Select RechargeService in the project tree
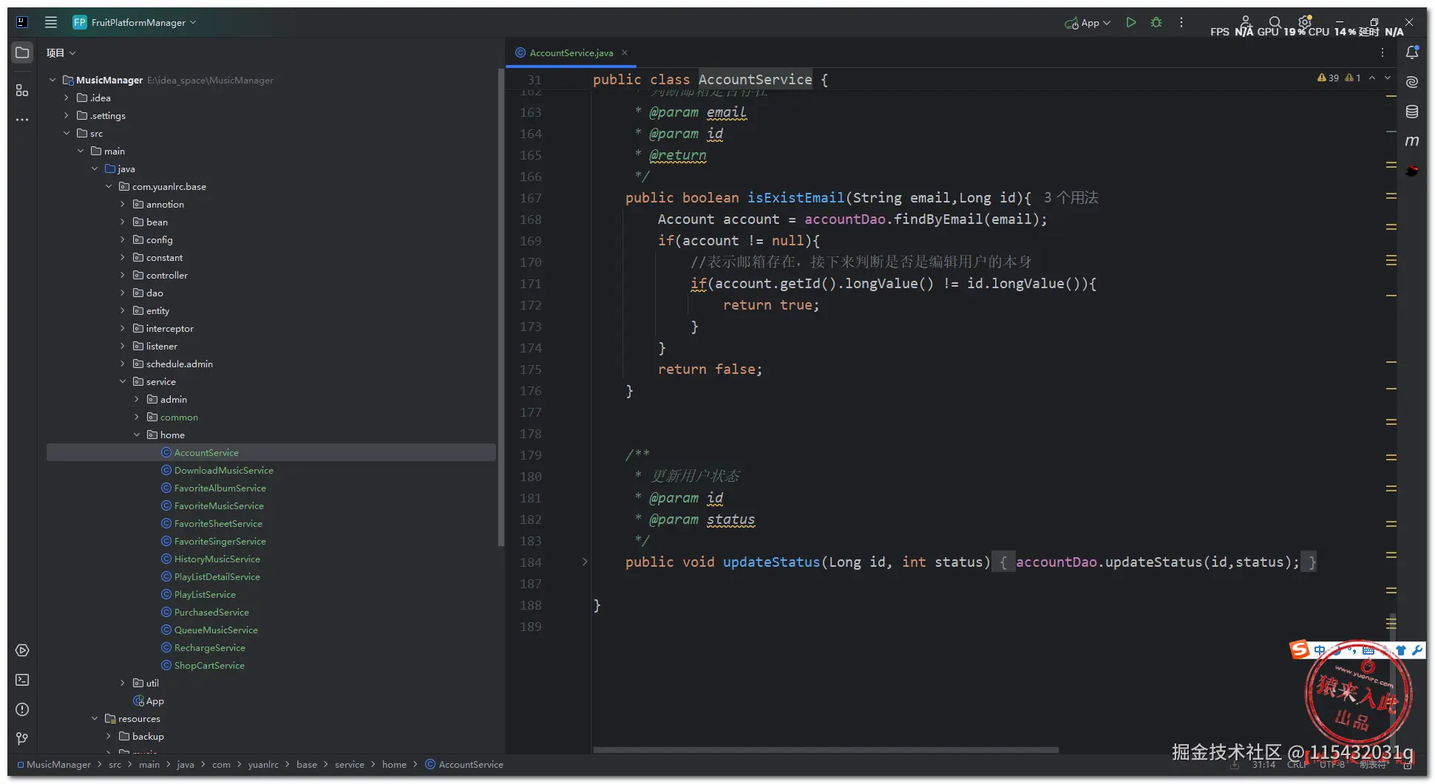Viewport: 1435px width, 784px height. point(209,647)
